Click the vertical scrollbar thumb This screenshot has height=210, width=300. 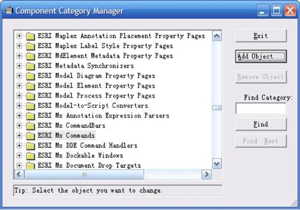[217, 107]
